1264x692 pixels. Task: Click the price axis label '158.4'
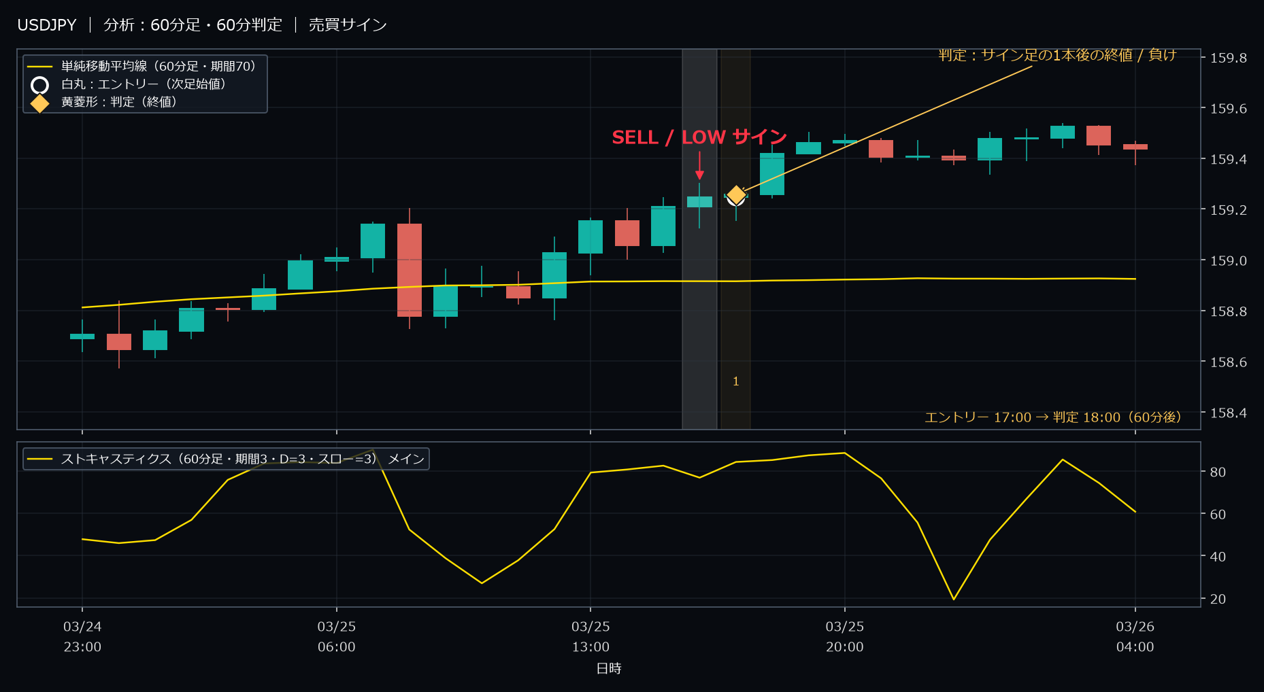(x=1228, y=413)
